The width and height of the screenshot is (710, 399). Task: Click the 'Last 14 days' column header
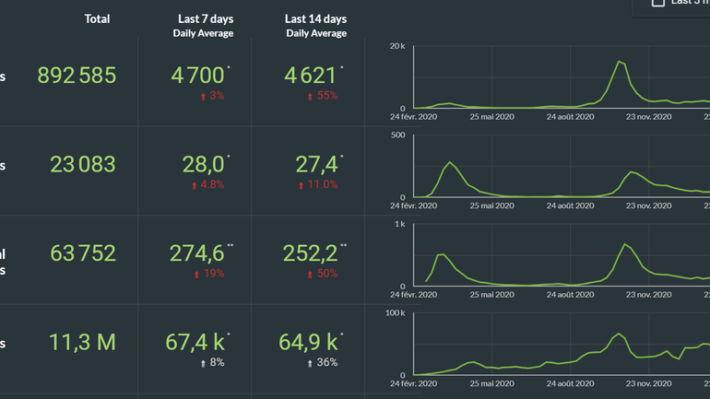316,19
